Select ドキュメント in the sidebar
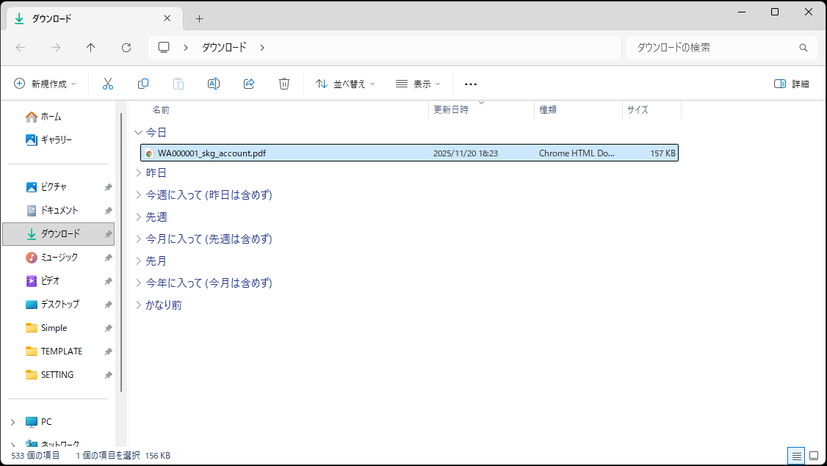Screen dimensions: 827x466 coord(59,211)
